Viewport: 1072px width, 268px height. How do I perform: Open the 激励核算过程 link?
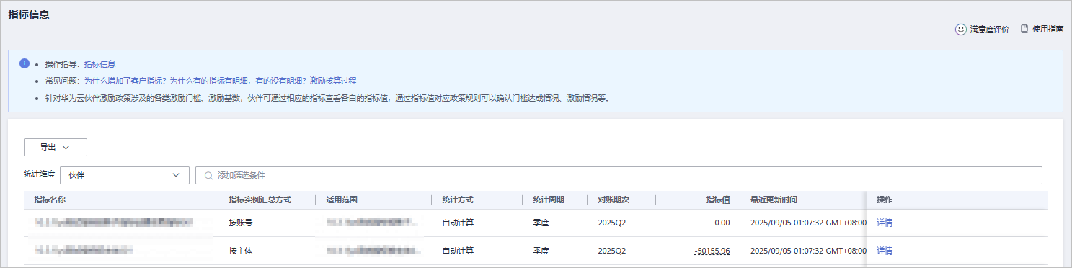point(333,81)
